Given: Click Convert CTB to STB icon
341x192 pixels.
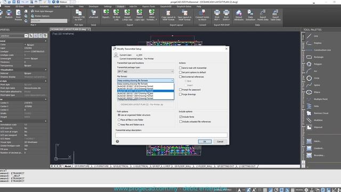Looking at the screenshot, I should pos(78,15).
